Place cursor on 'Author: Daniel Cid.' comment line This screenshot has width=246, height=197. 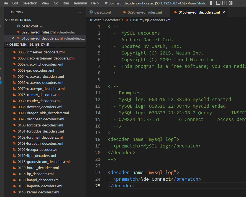pos(147,40)
